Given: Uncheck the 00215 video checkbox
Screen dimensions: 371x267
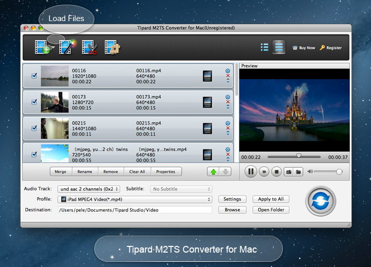Looking at the screenshot, I should [x=34, y=128].
